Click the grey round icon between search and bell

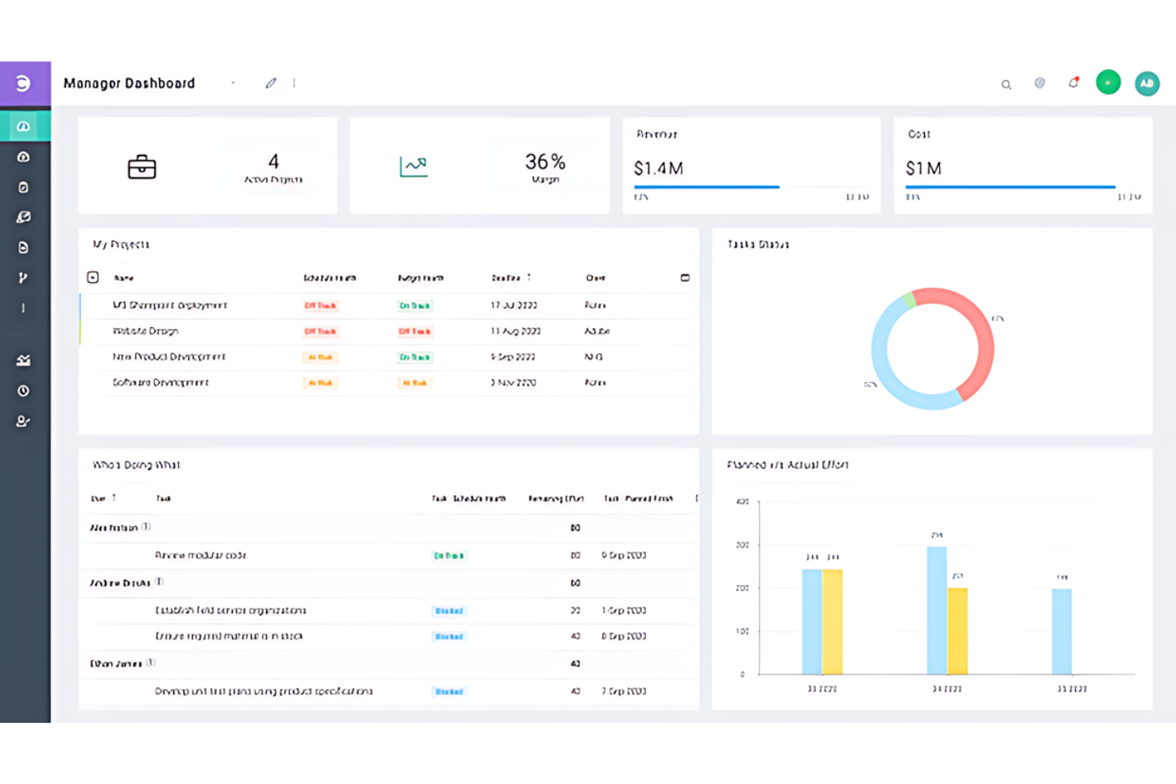point(1039,83)
